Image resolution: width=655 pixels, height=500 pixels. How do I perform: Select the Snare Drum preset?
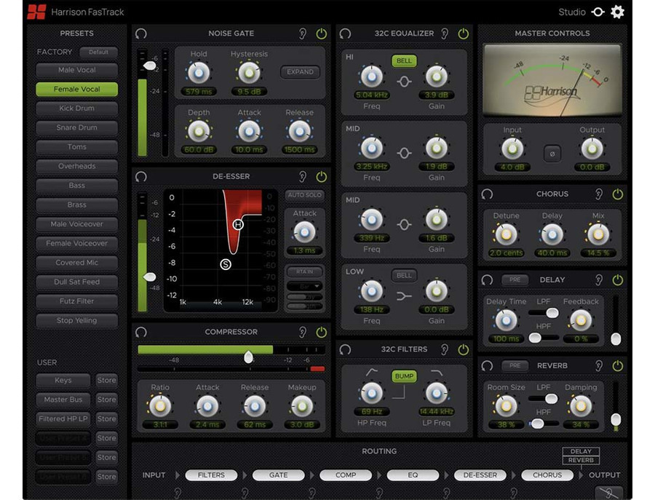point(77,128)
